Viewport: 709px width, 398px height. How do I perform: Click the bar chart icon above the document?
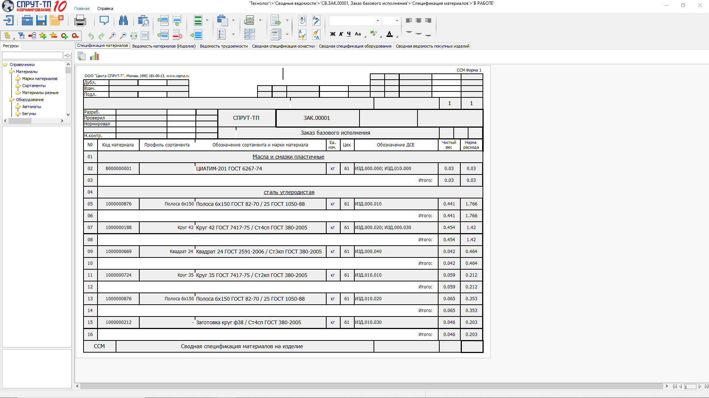click(95, 56)
